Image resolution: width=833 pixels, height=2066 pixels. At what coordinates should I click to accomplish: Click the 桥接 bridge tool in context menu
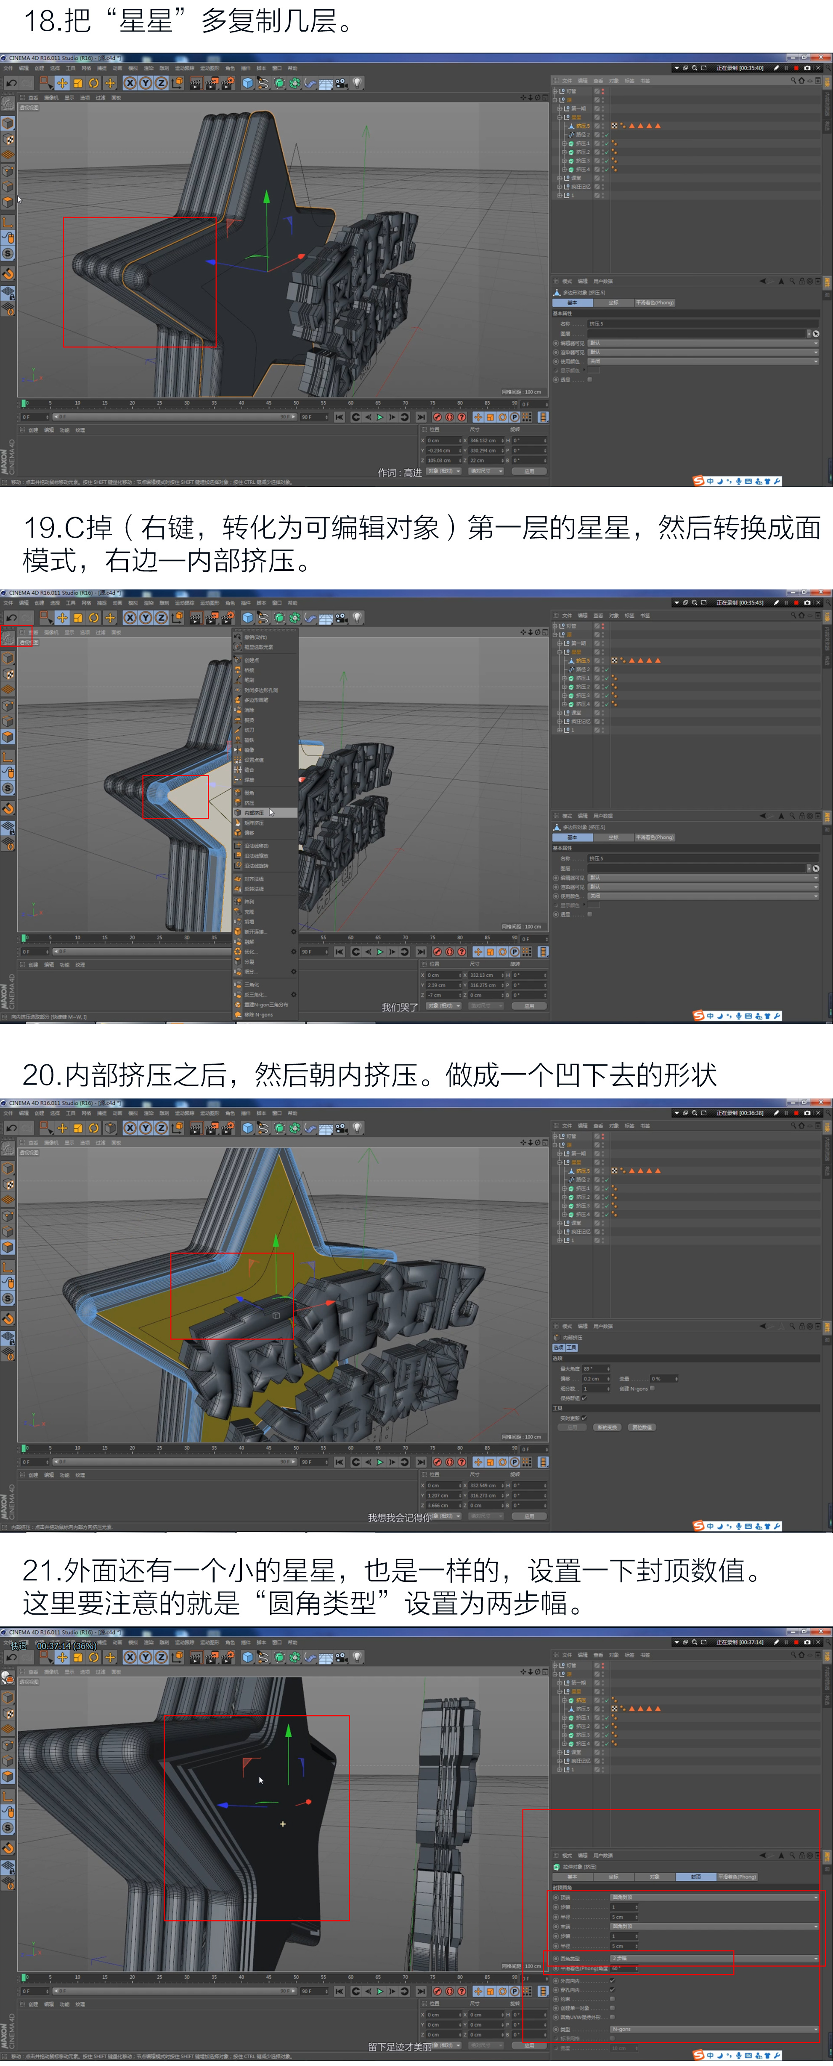(x=249, y=670)
